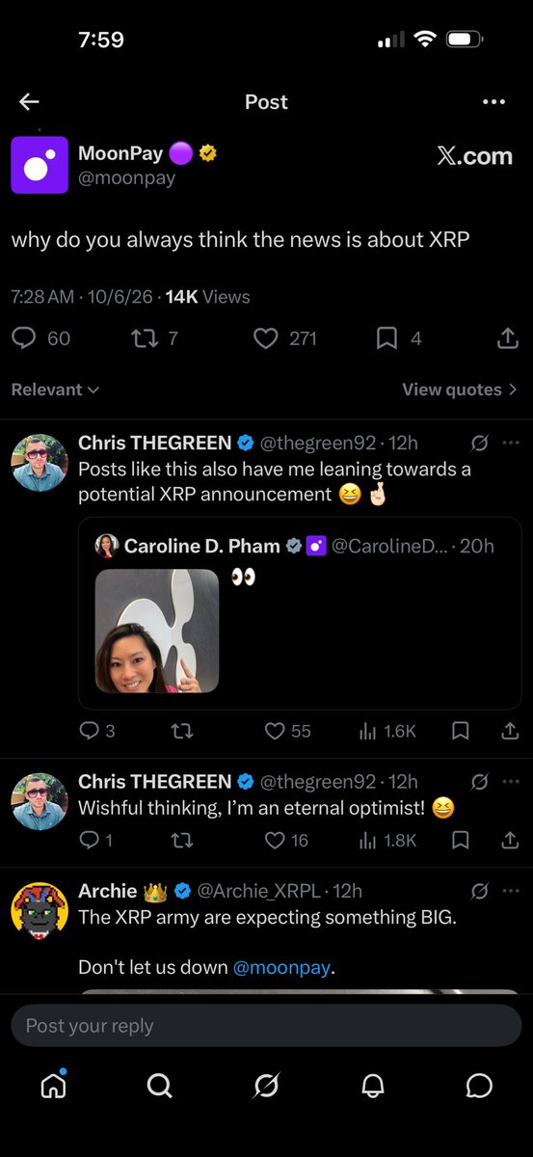This screenshot has width=533, height=1157.
Task: Open @moonpay mention in Archie's reply
Action: click(x=281, y=967)
